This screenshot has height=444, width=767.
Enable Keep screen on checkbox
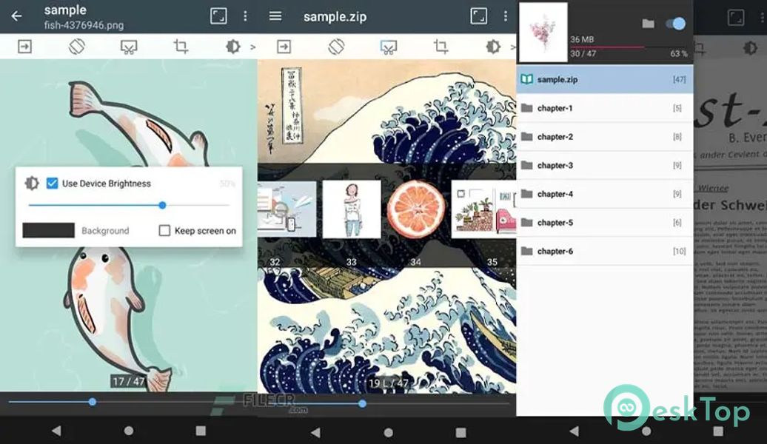tap(164, 230)
